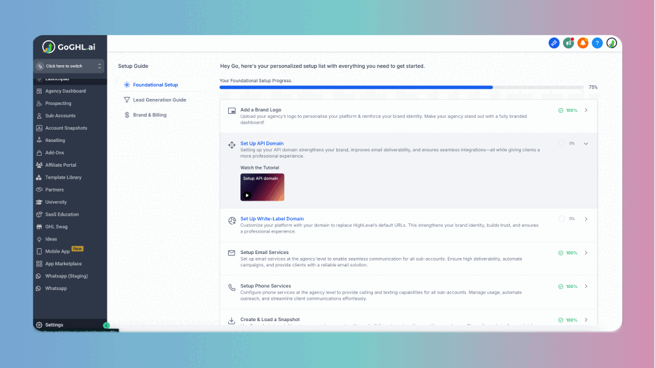The height and width of the screenshot is (368, 655).
Task: Click the blue question mark help icon
Action: click(597, 43)
